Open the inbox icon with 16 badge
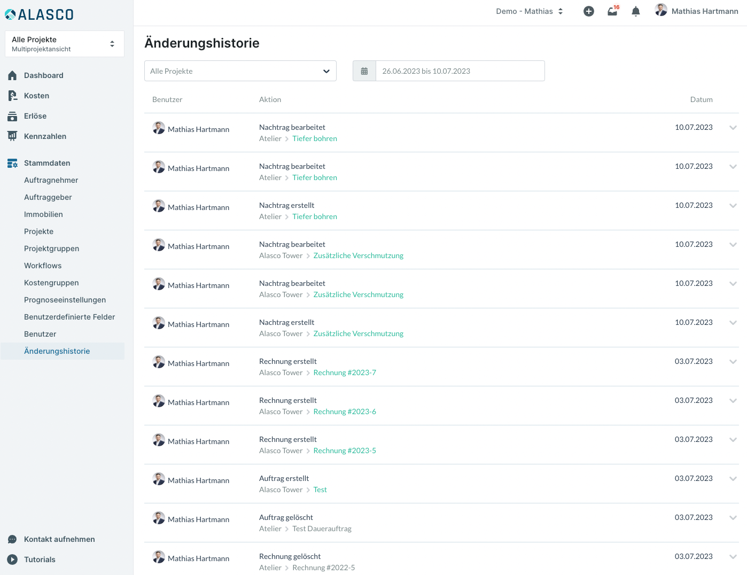This screenshot has width=747, height=575. (x=612, y=11)
